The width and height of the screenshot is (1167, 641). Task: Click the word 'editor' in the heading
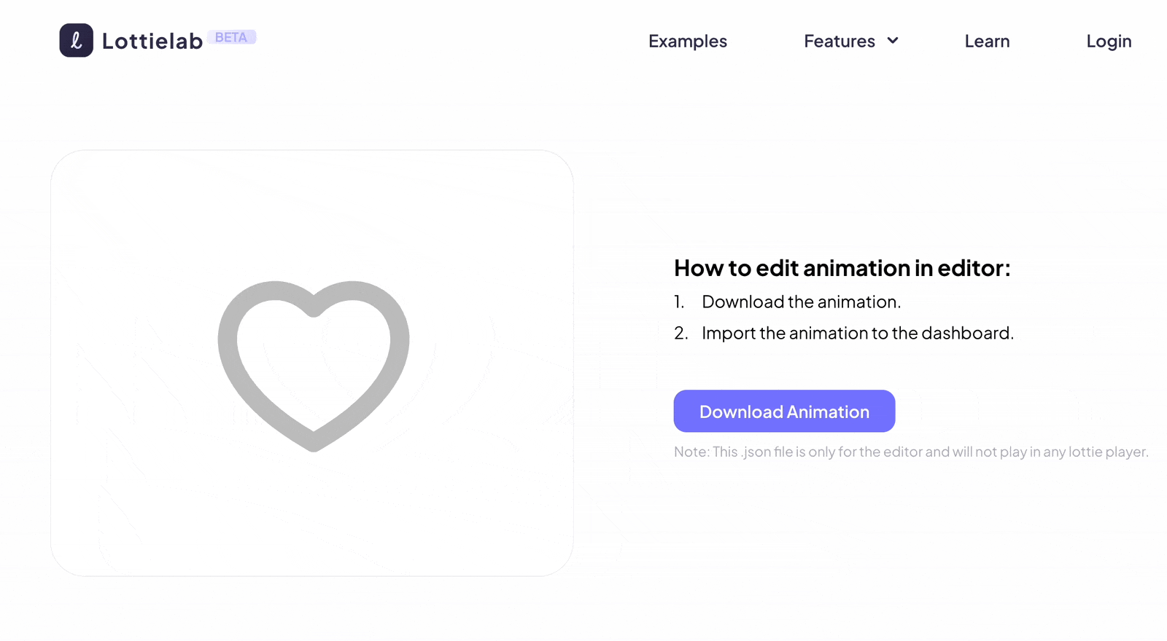[971, 268]
